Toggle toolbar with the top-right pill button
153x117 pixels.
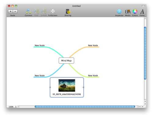coord(143,6)
